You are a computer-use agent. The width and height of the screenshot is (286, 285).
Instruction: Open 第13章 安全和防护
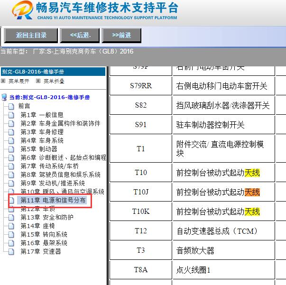46,217
